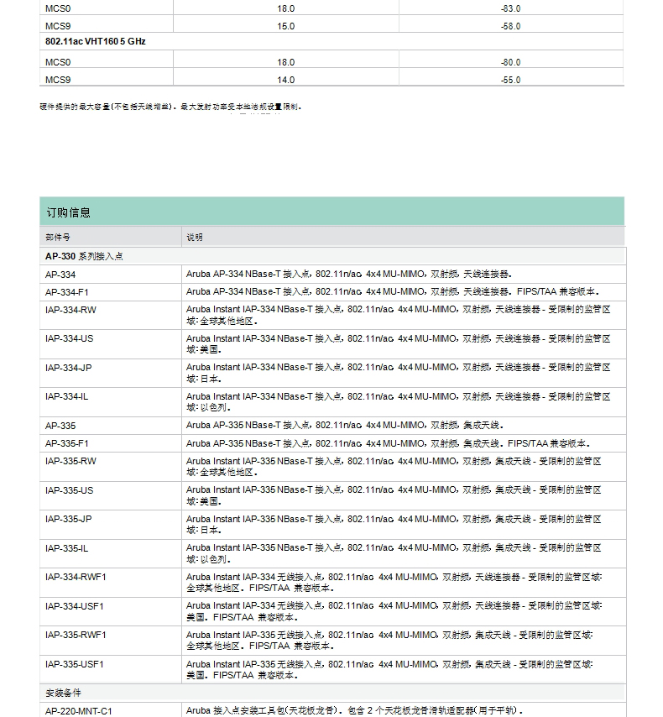Select the AP-334 description without FIPS/TAA

(349, 275)
